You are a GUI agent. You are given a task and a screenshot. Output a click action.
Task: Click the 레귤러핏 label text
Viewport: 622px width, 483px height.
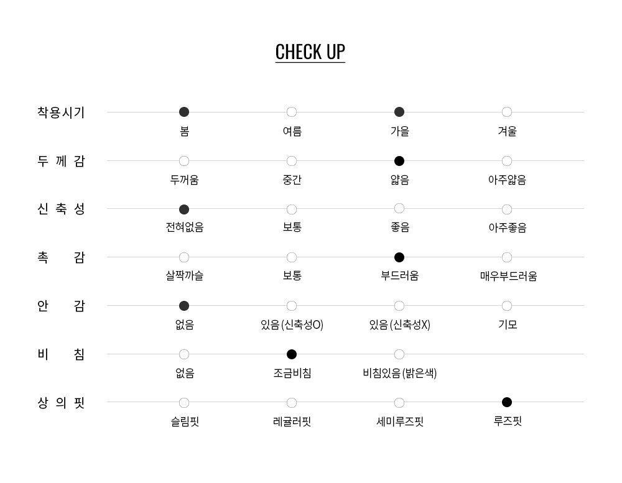tap(292, 422)
